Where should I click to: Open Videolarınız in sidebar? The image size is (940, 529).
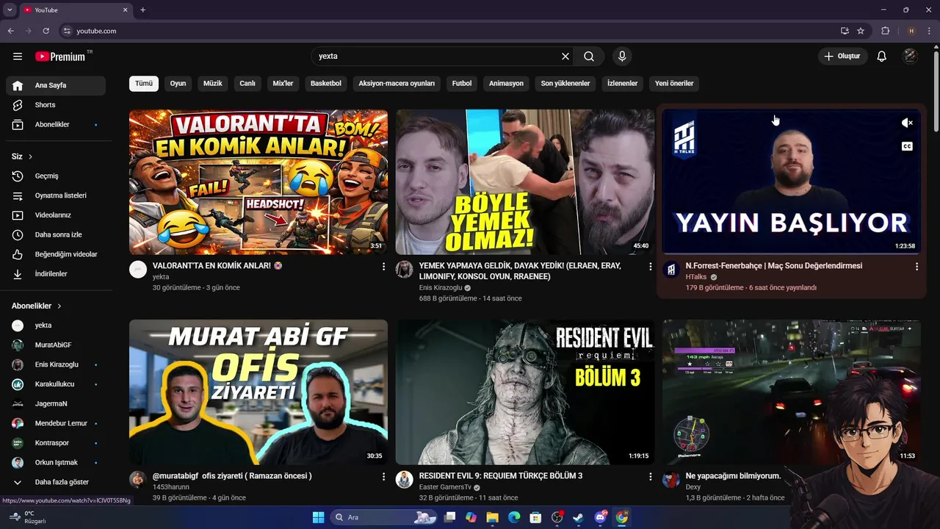click(x=56, y=215)
